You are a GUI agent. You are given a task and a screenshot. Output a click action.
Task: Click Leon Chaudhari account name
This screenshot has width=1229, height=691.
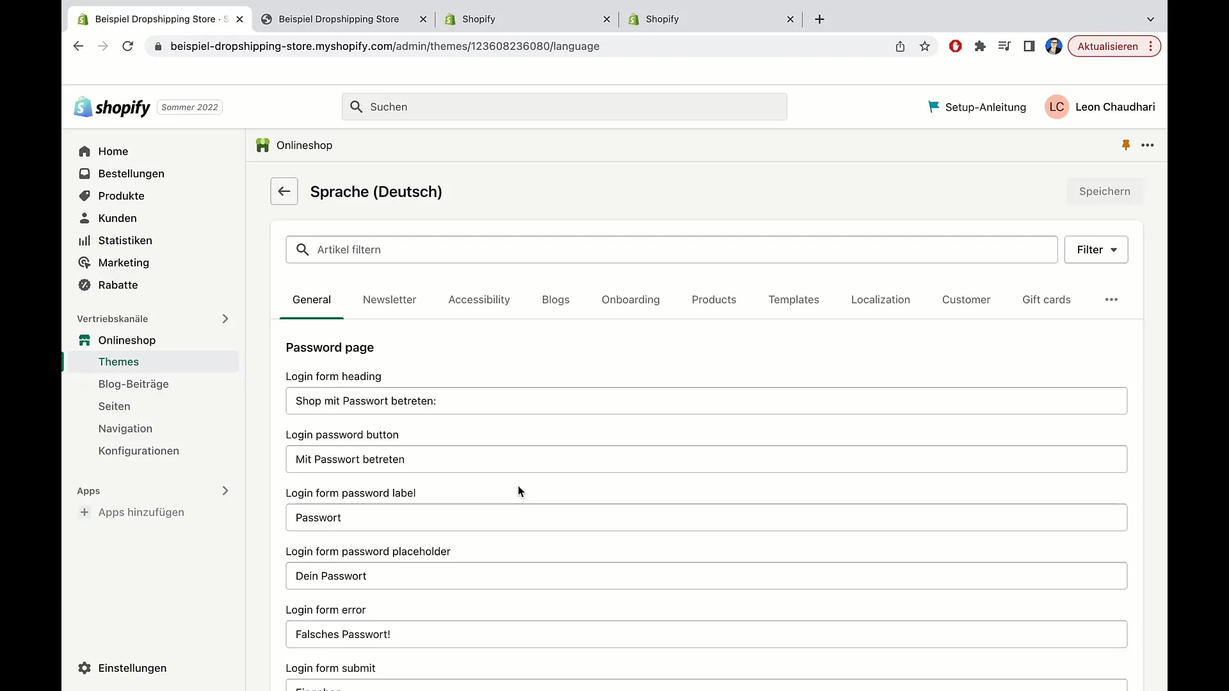pos(1115,107)
